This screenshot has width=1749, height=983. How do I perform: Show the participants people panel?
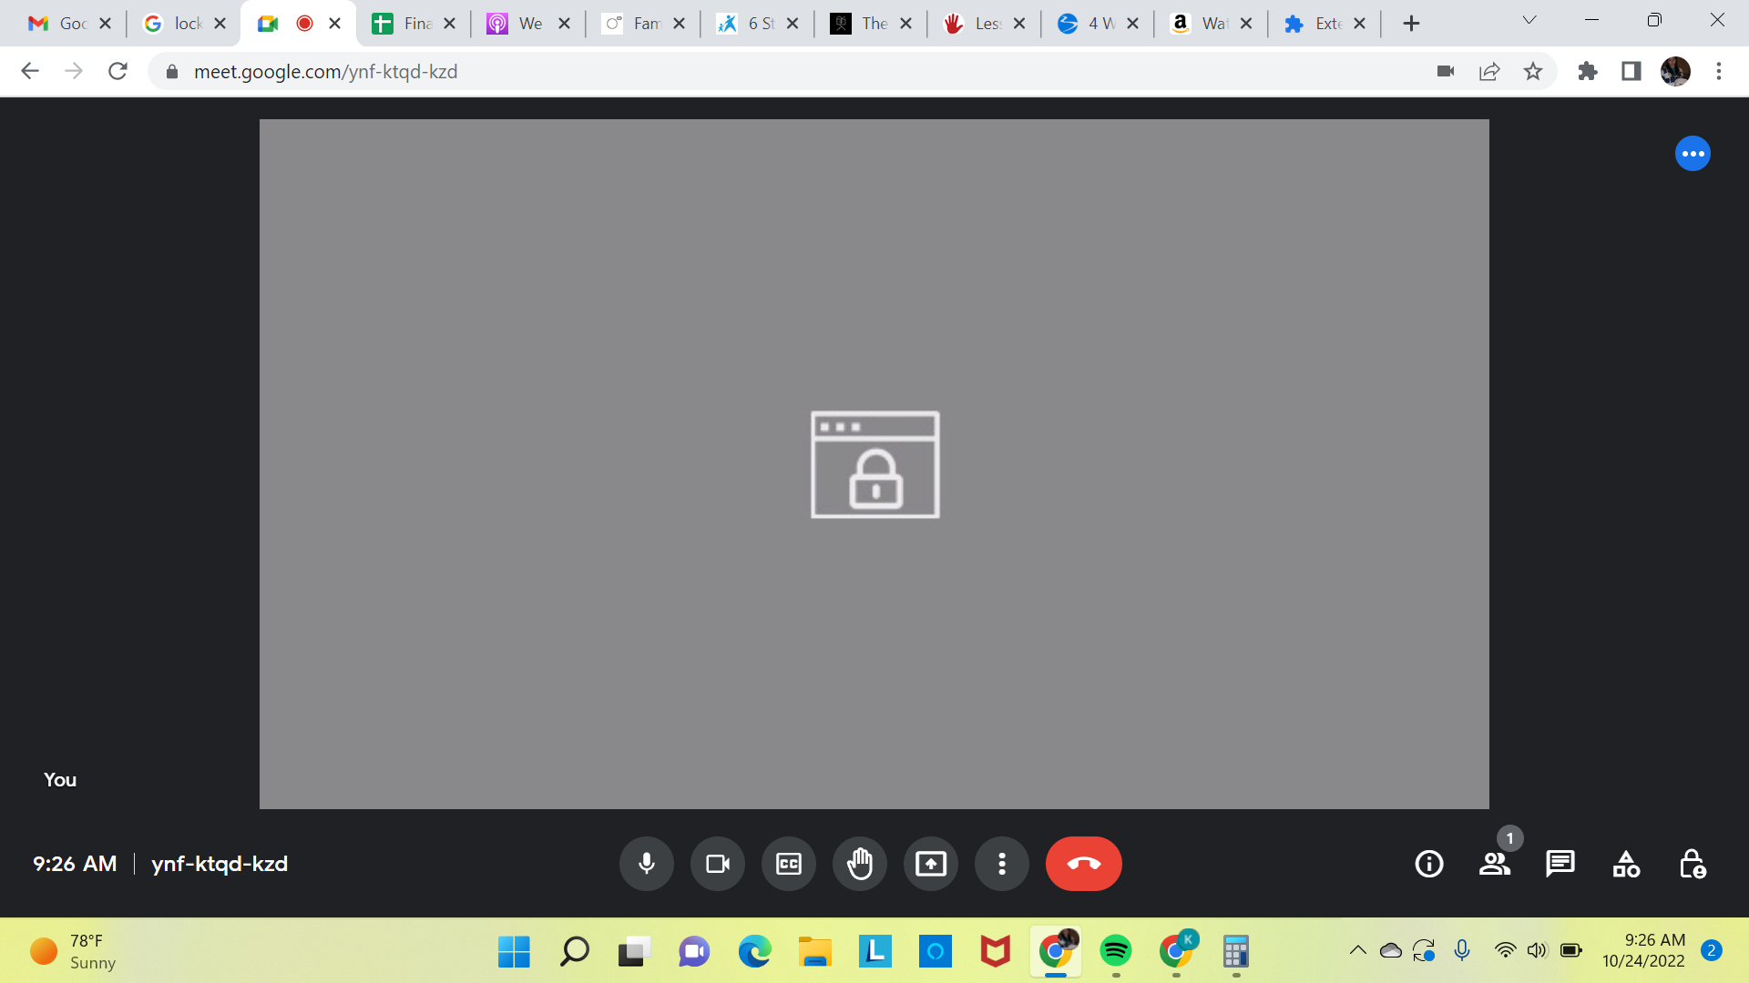1494,864
